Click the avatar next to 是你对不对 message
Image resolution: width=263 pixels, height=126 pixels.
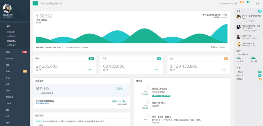[239, 37]
